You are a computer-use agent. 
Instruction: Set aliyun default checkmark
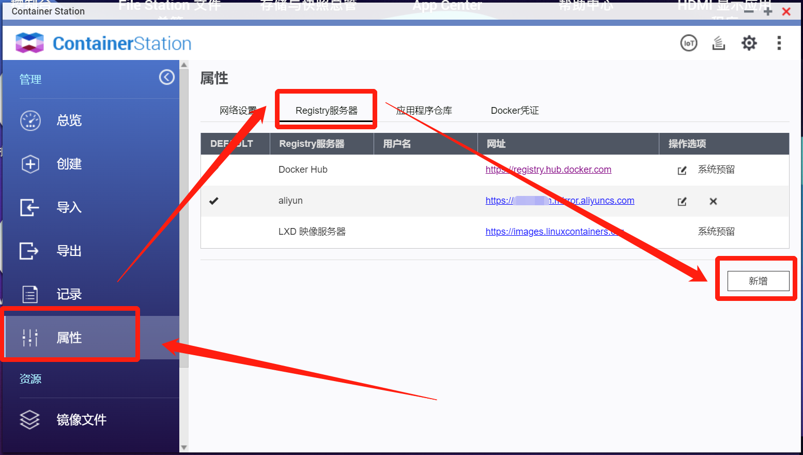[214, 201]
